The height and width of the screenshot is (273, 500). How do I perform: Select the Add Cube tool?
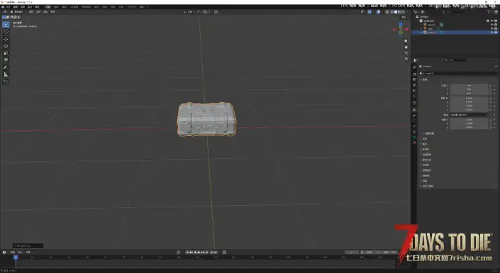point(6,82)
